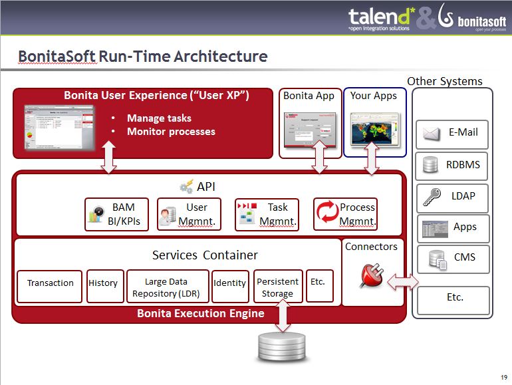Viewport: 512px width, 385px height.
Task: Click the RDBMS database cylinder icon
Action: pyautogui.click(x=430, y=164)
